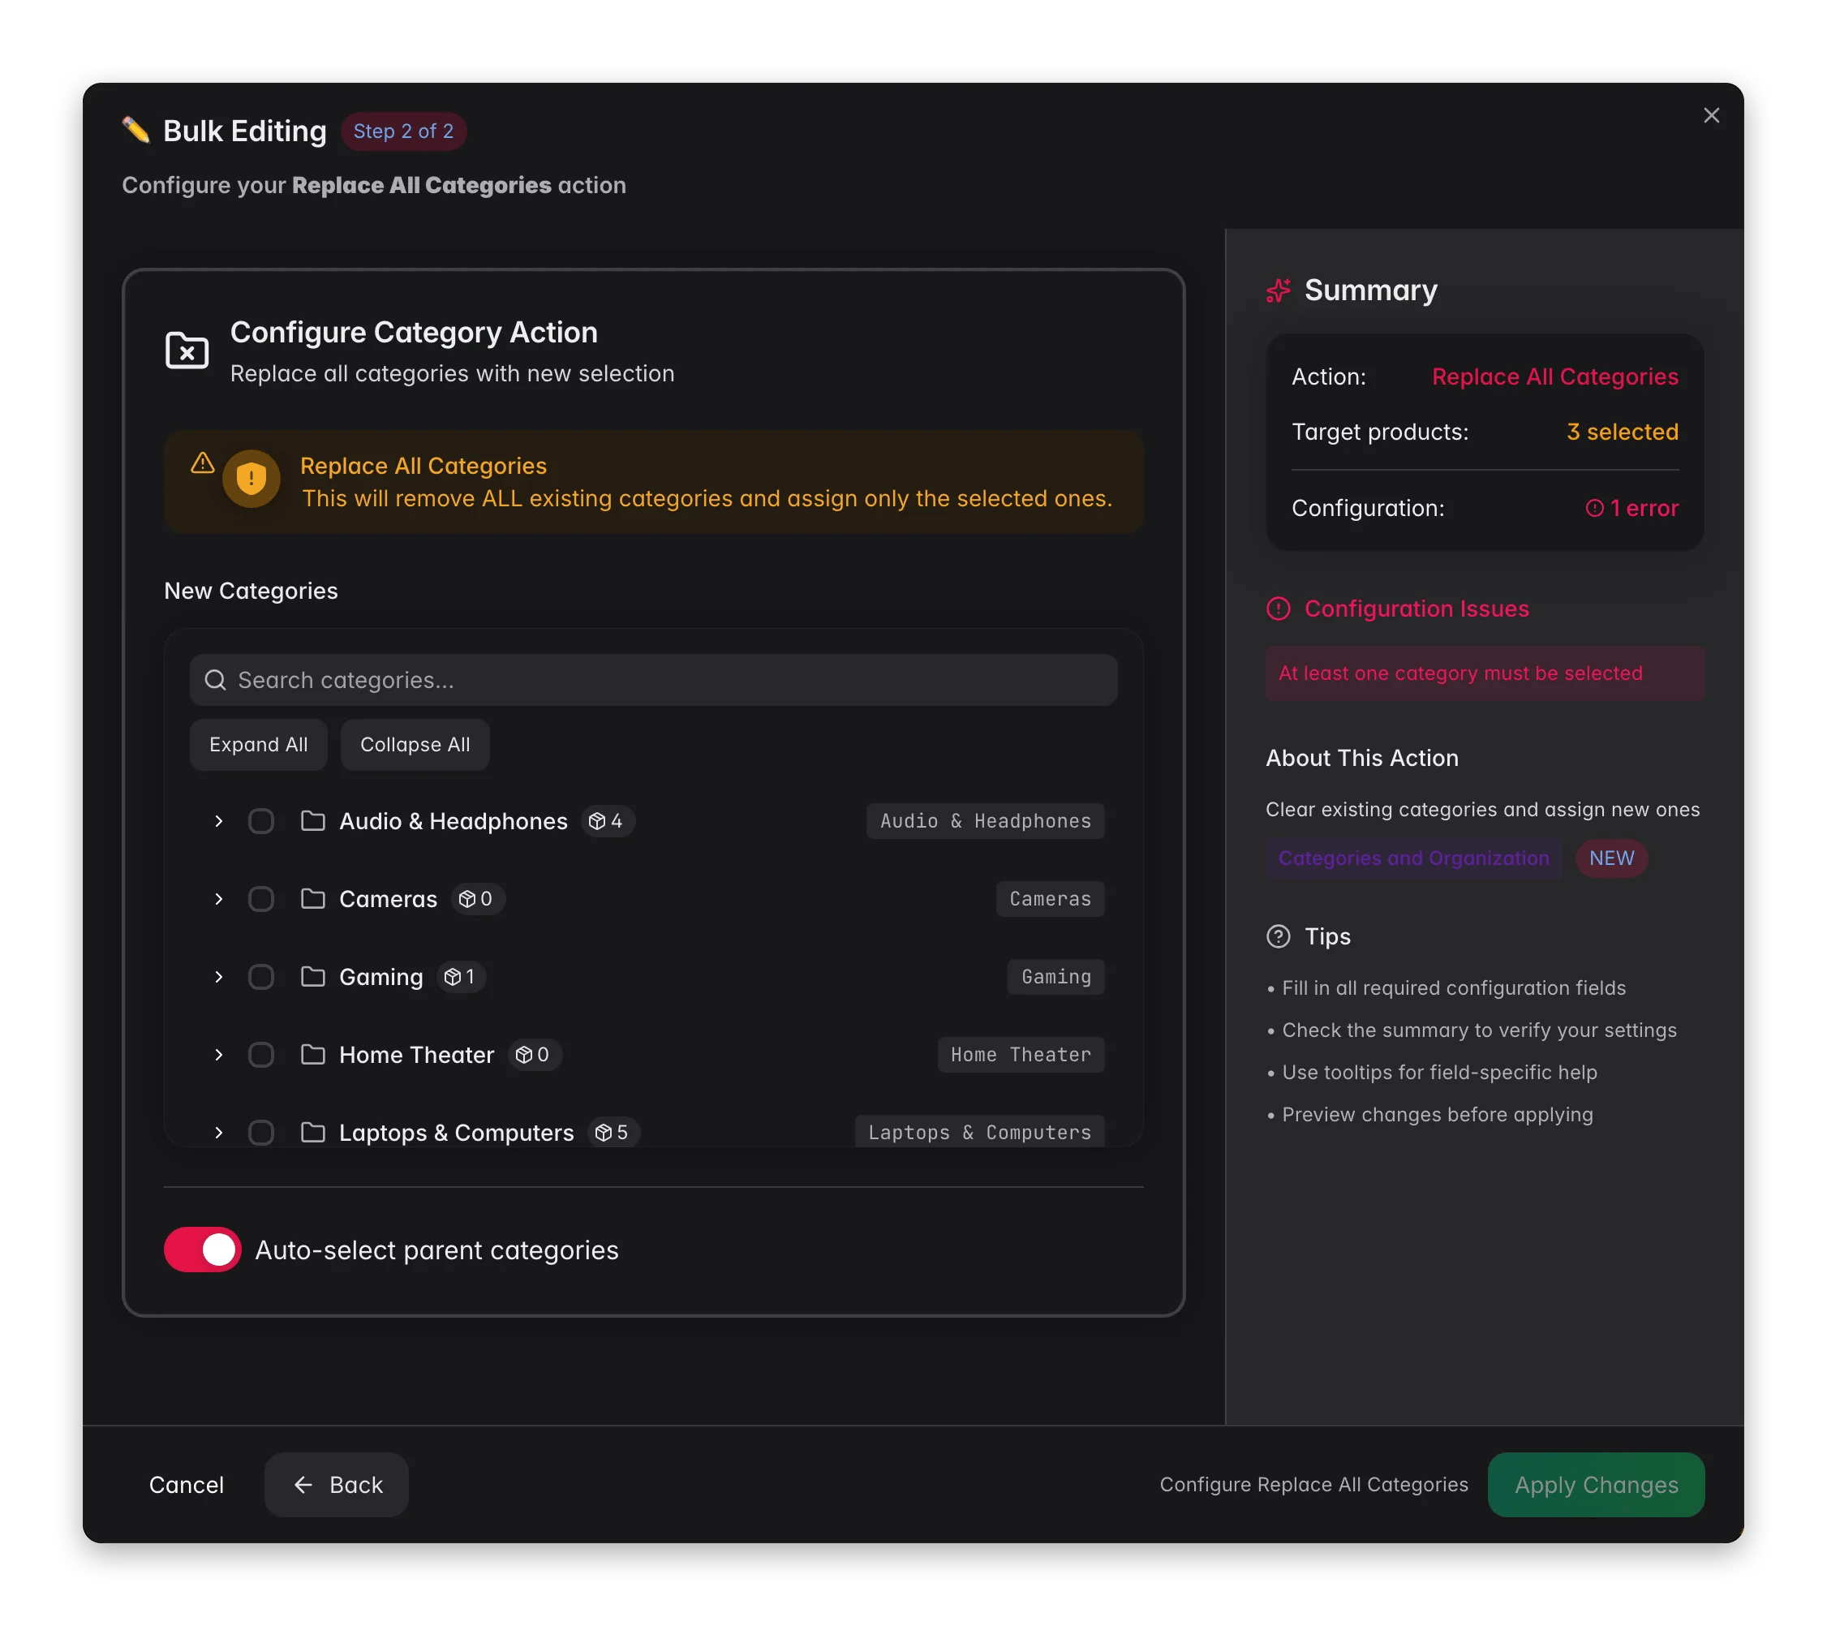Expand the Home Theater category
Screen dimensions: 1827x1626
[218, 1055]
